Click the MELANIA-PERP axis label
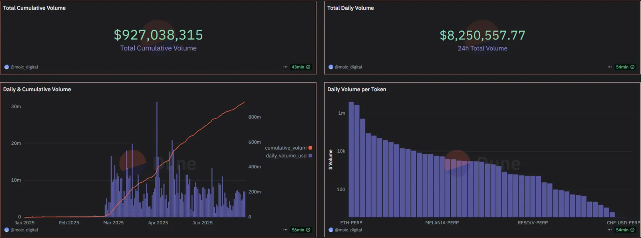The image size is (641, 238). 442,223
